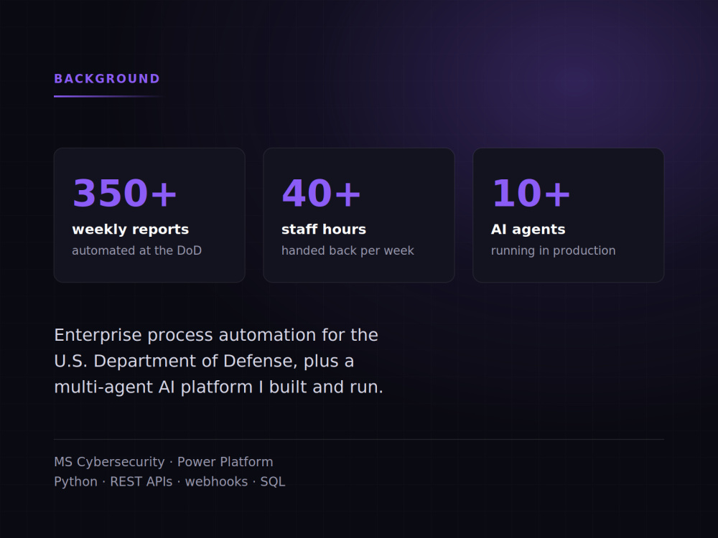Screen dimensions: 718x538
Task: Click the purple 350+ number
Action: click(x=124, y=193)
